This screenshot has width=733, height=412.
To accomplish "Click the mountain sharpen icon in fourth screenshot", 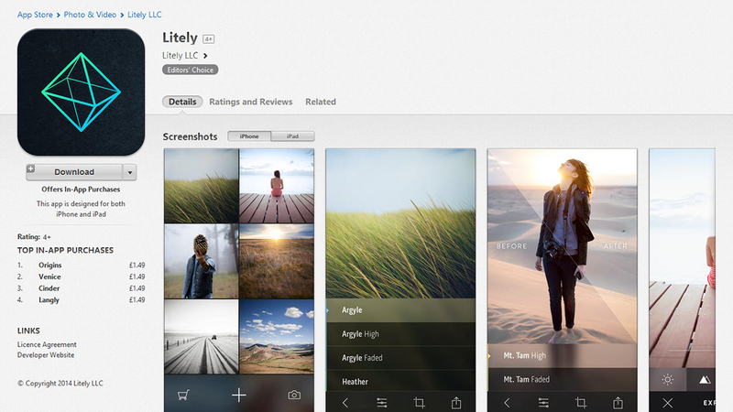I will pyautogui.click(x=705, y=380).
